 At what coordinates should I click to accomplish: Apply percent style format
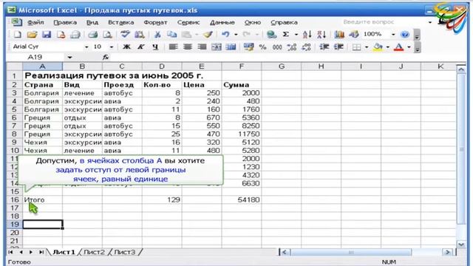click(263, 47)
